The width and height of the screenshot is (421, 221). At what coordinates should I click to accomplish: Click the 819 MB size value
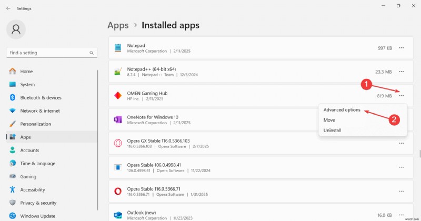(384, 96)
